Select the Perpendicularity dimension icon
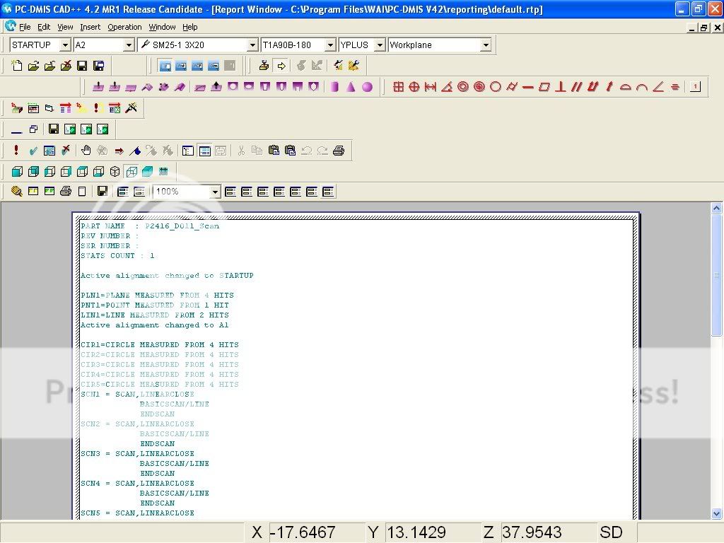Screen dimensions: 724x543 click(x=560, y=86)
